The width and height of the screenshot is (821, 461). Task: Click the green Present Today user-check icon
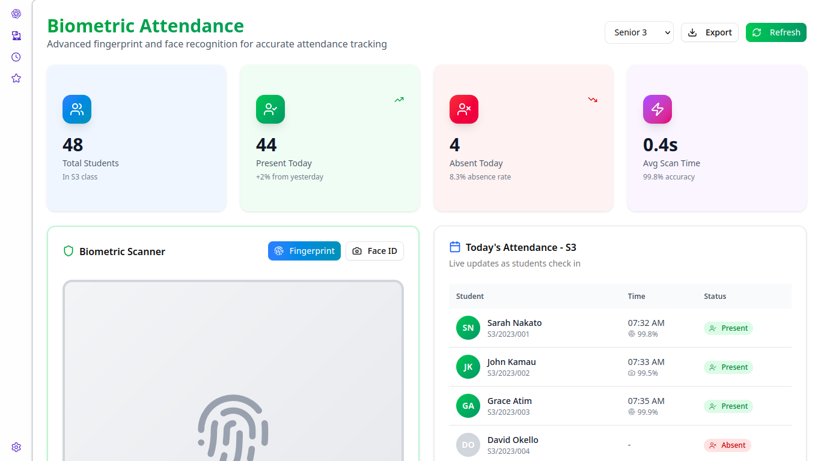coord(270,109)
